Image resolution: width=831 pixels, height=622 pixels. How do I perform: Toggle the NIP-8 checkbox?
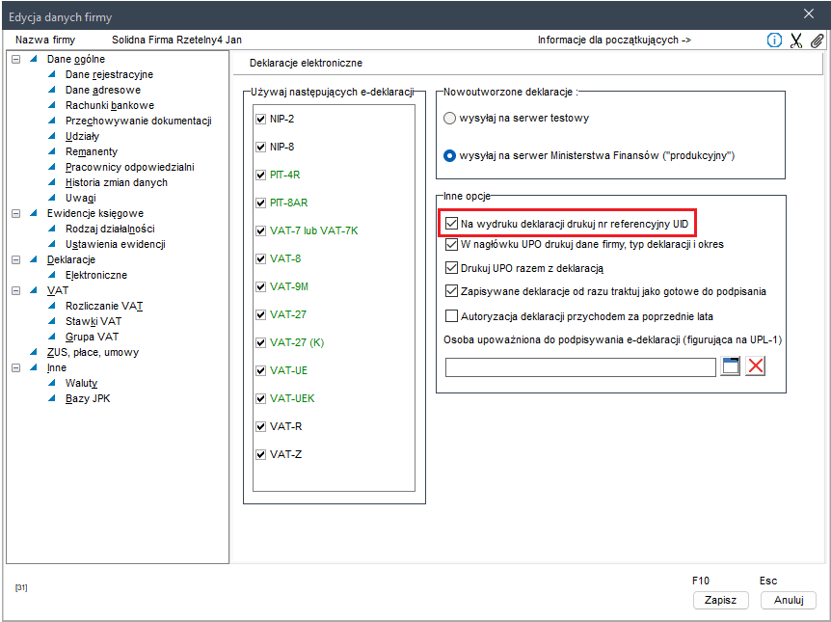click(260, 147)
